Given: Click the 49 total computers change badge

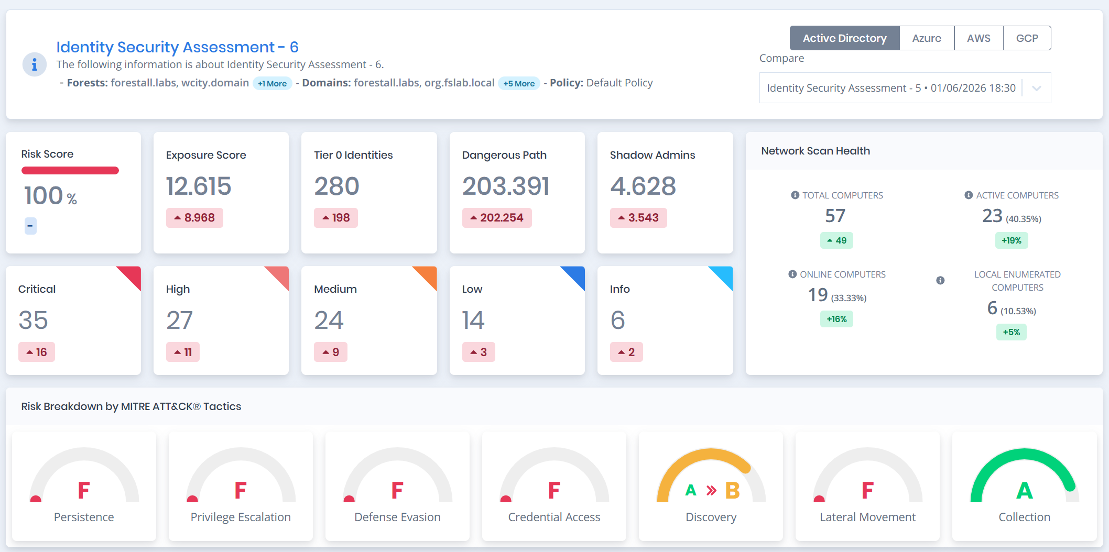Looking at the screenshot, I should coord(836,240).
